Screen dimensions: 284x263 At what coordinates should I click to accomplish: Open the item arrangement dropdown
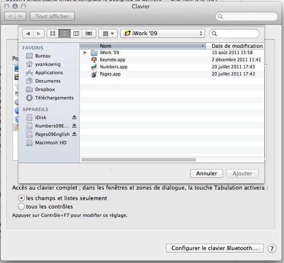(108, 34)
